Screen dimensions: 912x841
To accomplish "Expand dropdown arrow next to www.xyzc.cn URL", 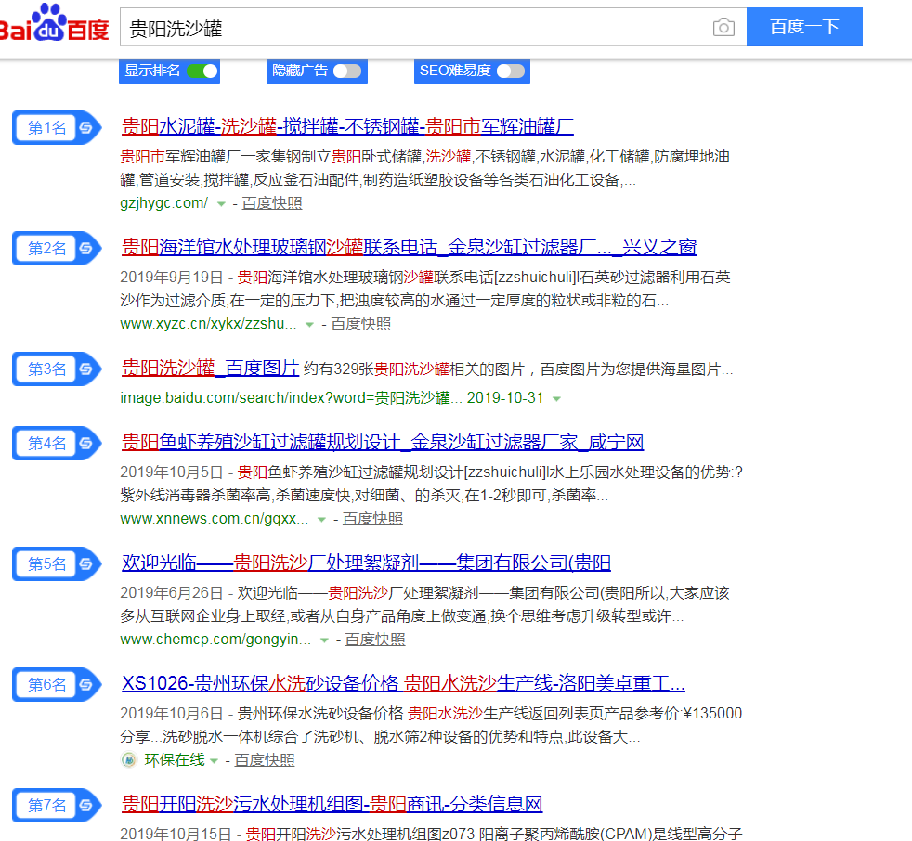I will [x=309, y=325].
